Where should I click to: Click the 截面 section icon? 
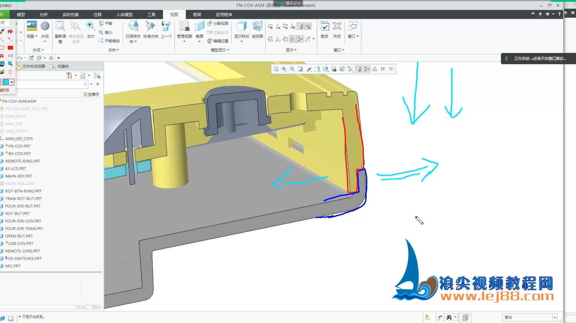[199, 31]
